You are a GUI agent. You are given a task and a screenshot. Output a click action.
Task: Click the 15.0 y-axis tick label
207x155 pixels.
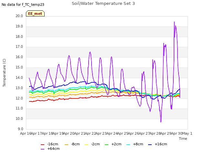coord(19,67)
